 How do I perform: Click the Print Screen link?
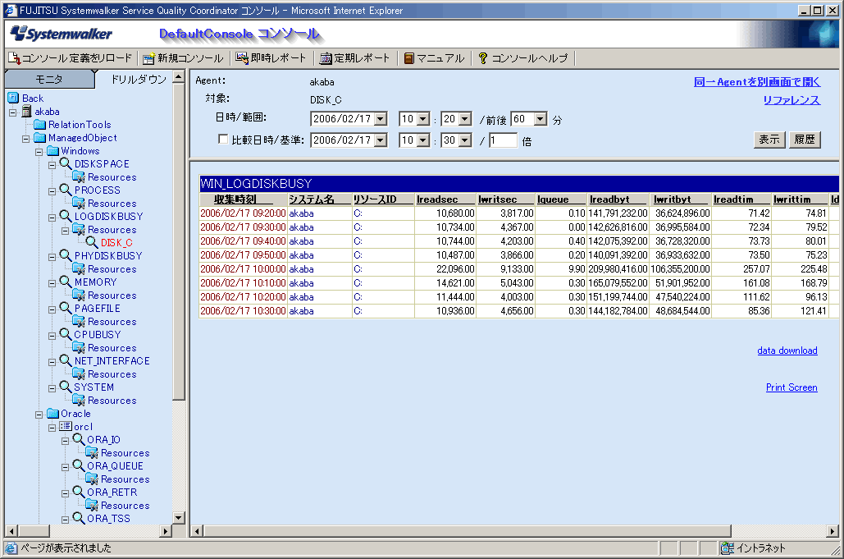[792, 387]
